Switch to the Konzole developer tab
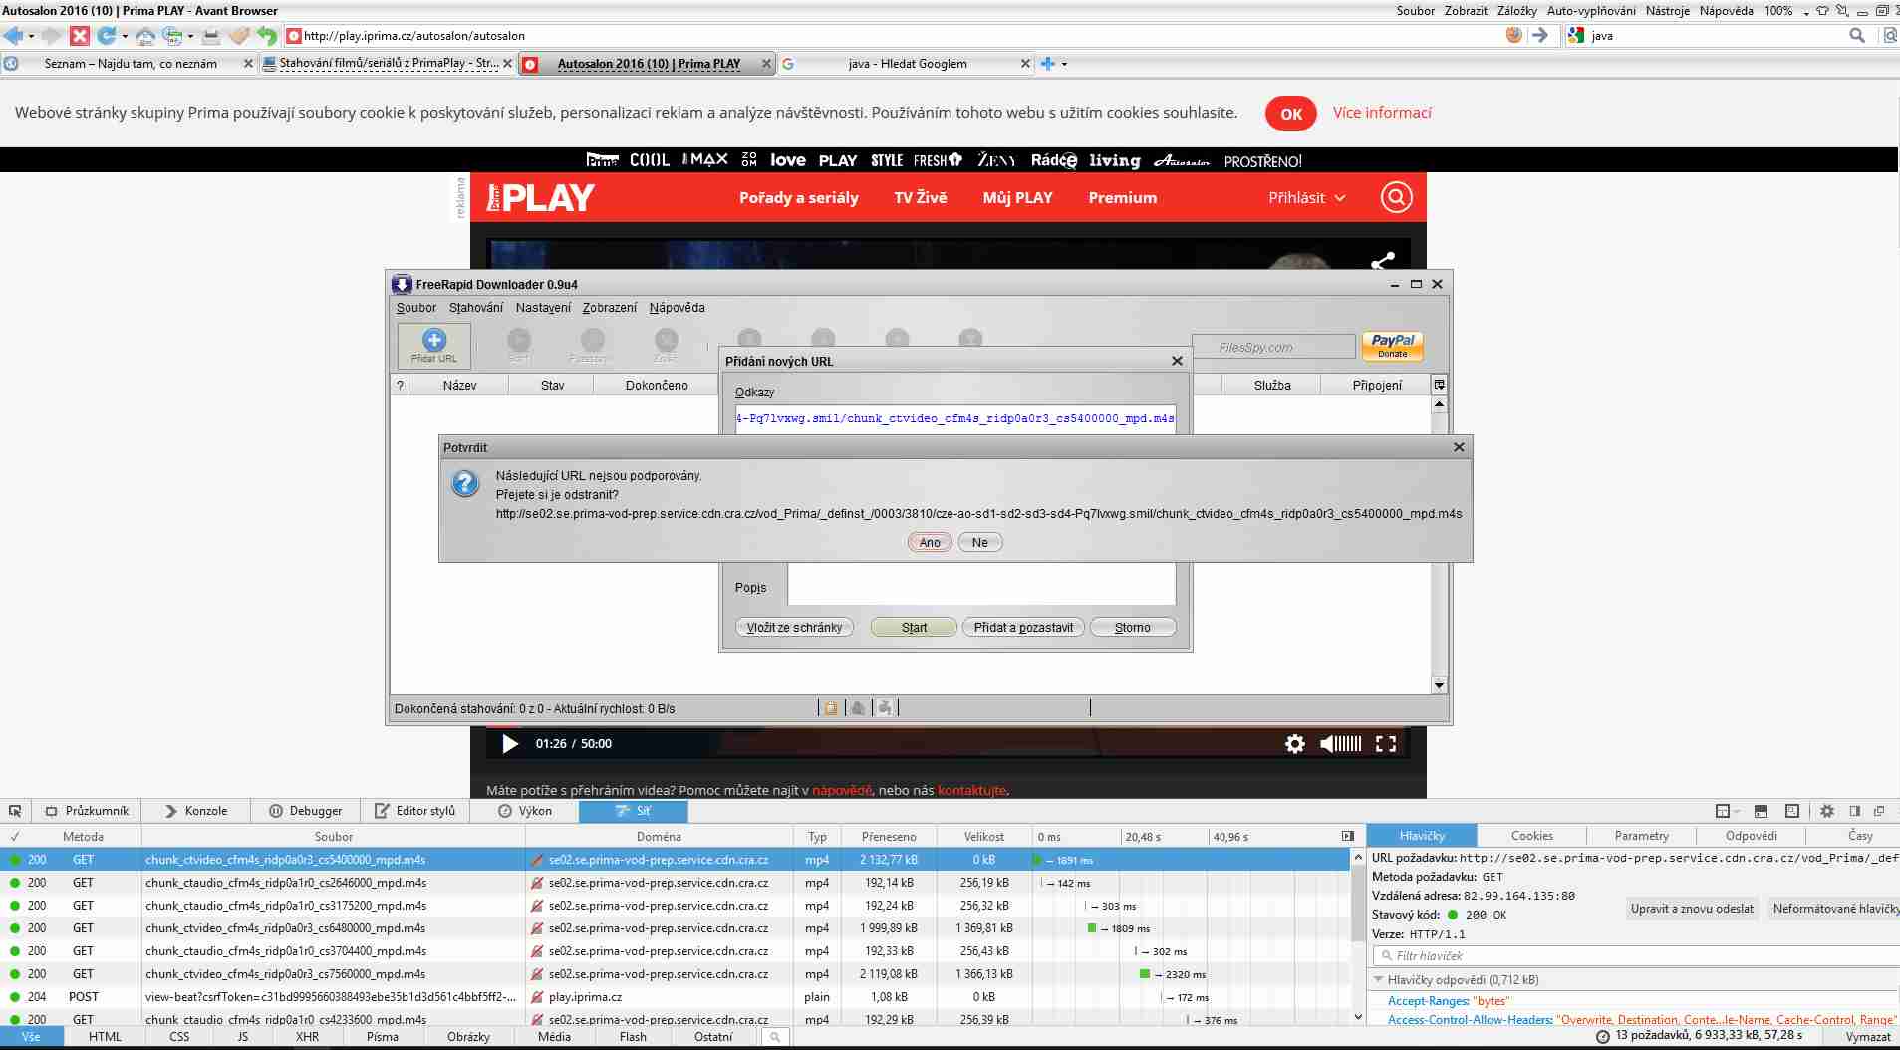The width and height of the screenshot is (1900, 1050). pyautogui.click(x=196, y=811)
